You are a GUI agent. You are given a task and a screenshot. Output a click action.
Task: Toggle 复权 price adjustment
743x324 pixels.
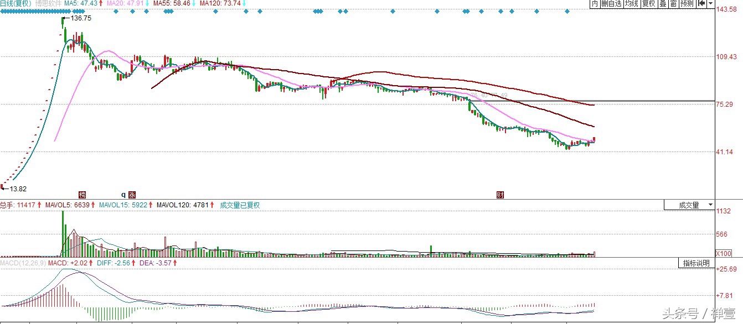[648, 4]
